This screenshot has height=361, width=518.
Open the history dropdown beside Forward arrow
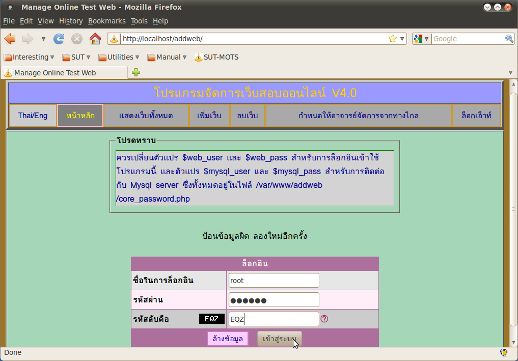point(43,39)
